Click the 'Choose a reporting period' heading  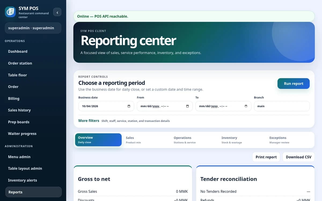[112, 83]
